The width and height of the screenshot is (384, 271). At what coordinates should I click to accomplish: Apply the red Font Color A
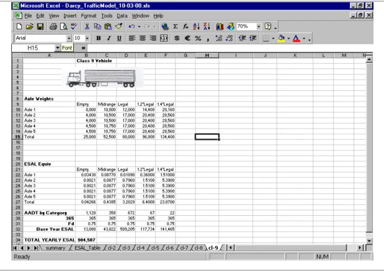[296, 38]
